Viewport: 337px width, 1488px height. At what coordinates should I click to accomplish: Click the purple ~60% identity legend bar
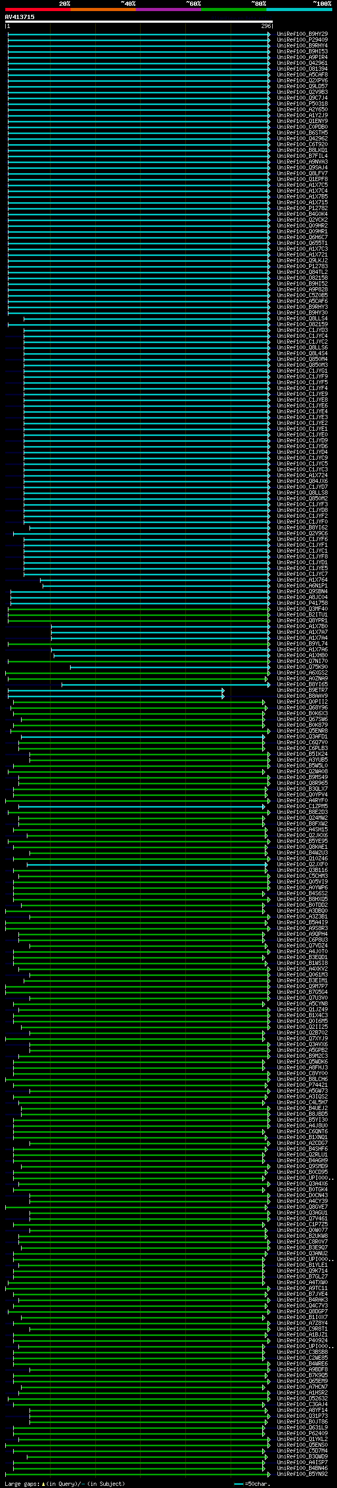click(168, 10)
